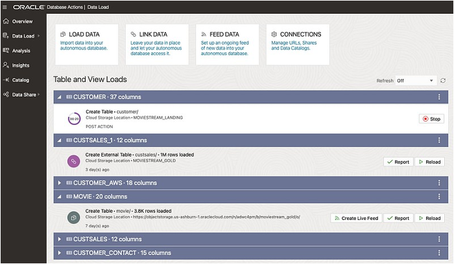Viewport: 454px width, 264px height.
Task: Click the green load icon for MOVIE
Action: (x=73, y=217)
